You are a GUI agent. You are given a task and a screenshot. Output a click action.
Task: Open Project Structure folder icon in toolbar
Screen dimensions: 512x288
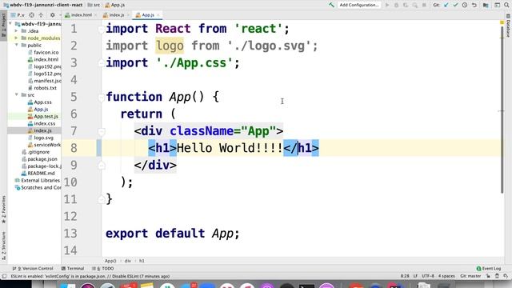pos(486,5)
